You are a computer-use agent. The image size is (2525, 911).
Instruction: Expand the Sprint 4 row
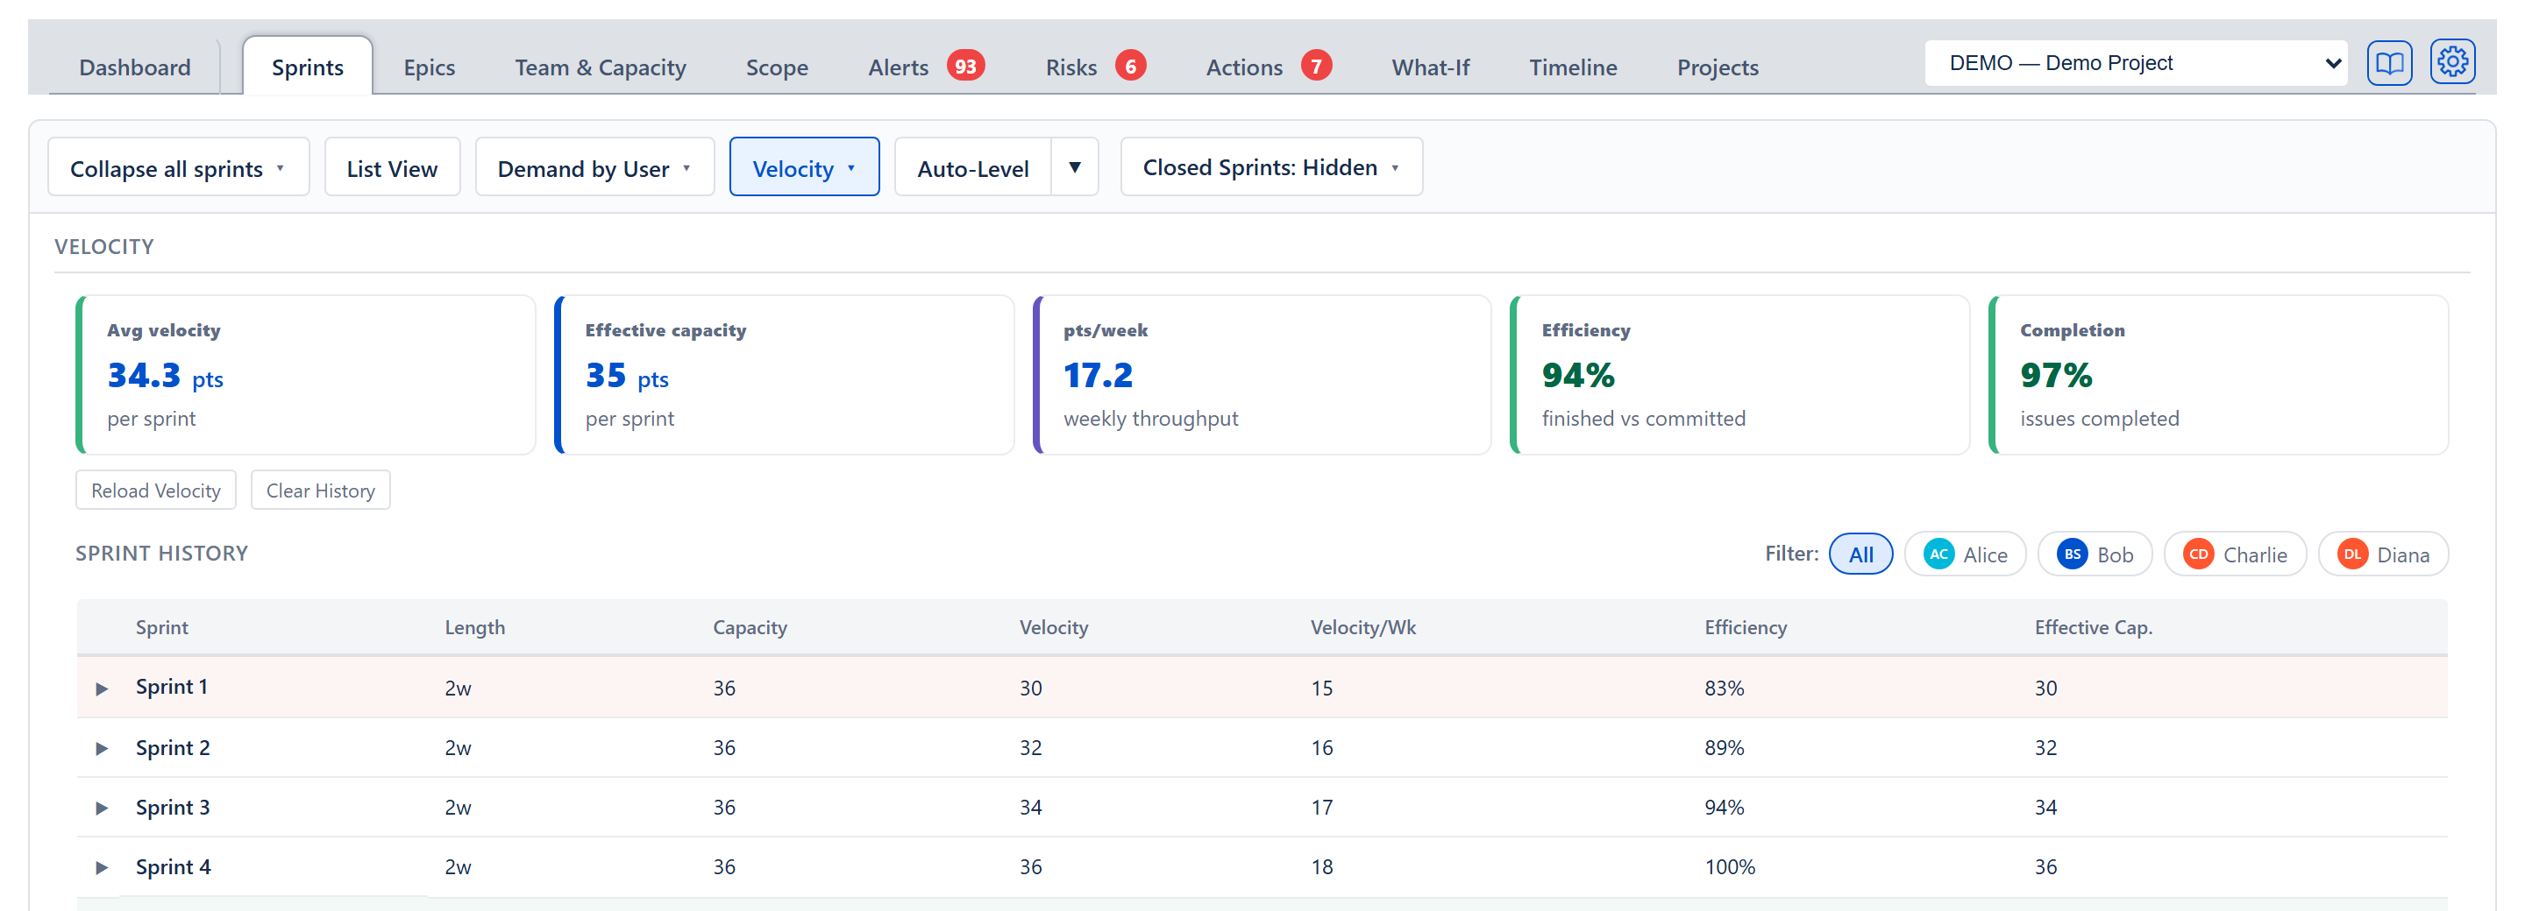point(101,868)
